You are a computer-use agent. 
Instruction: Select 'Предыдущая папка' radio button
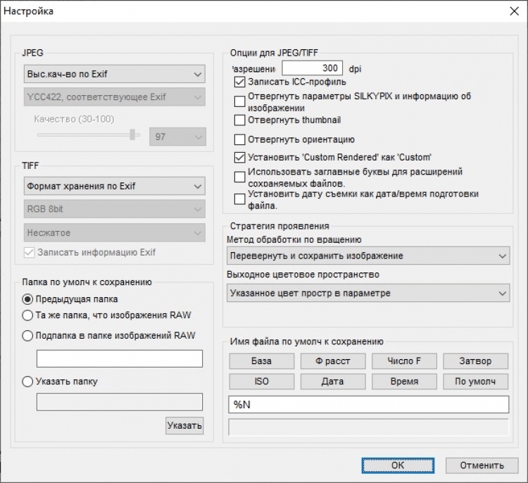tap(28, 299)
